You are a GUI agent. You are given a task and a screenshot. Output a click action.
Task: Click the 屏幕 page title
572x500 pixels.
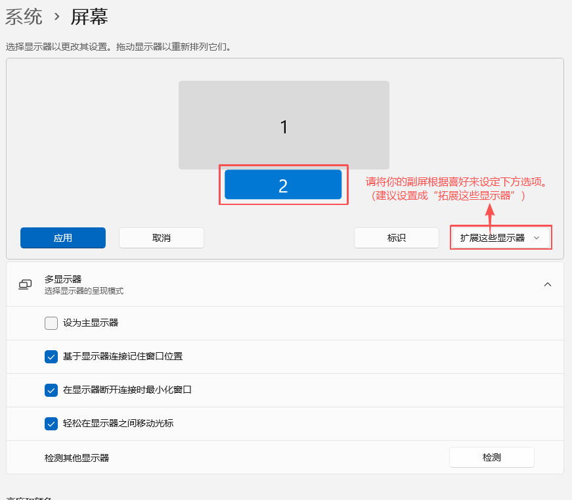(x=89, y=17)
